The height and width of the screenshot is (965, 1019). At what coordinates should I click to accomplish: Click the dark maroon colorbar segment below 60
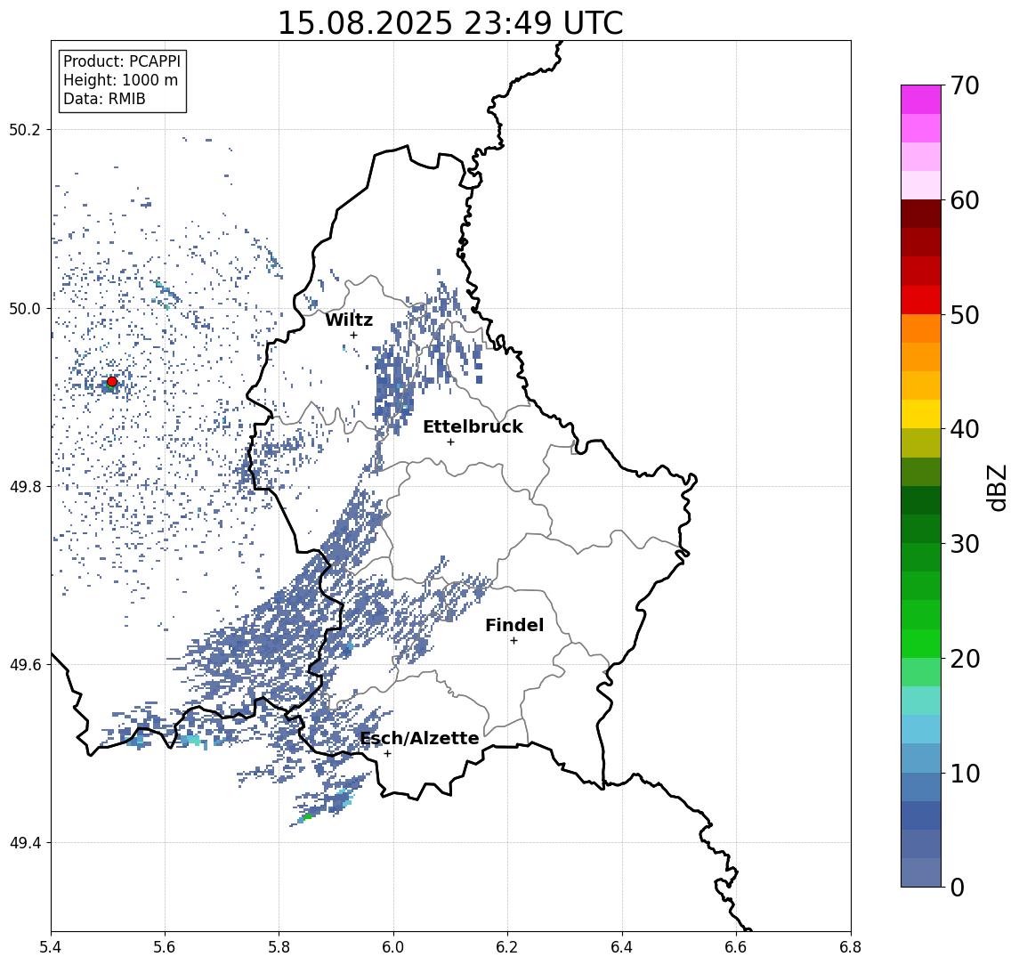(921, 214)
